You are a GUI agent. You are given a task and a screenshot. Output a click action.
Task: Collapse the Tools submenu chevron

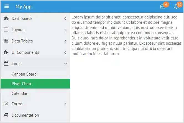(65, 64)
